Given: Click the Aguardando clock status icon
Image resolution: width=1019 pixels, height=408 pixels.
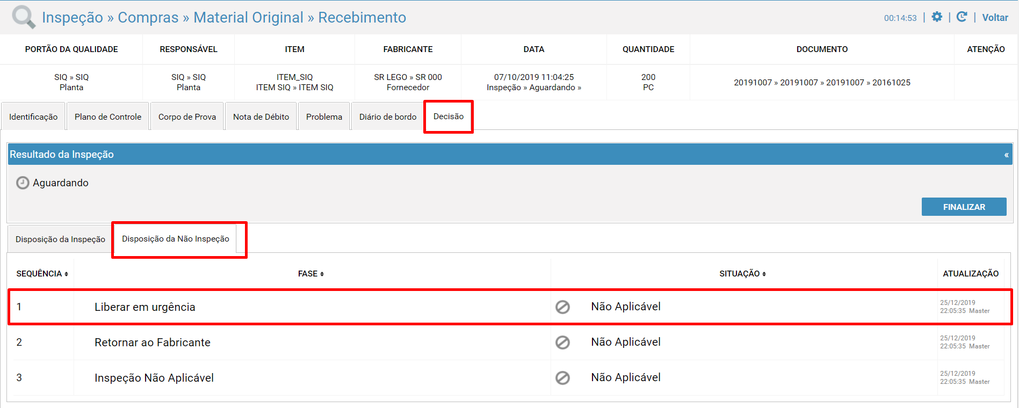Looking at the screenshot, I should (23, 183).
